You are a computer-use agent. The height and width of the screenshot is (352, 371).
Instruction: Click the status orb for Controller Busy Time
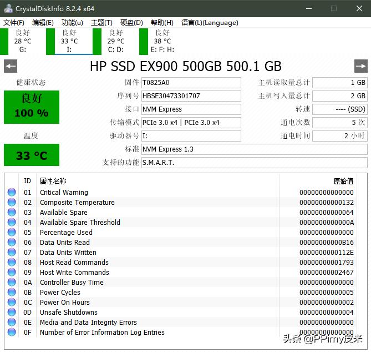12,282
